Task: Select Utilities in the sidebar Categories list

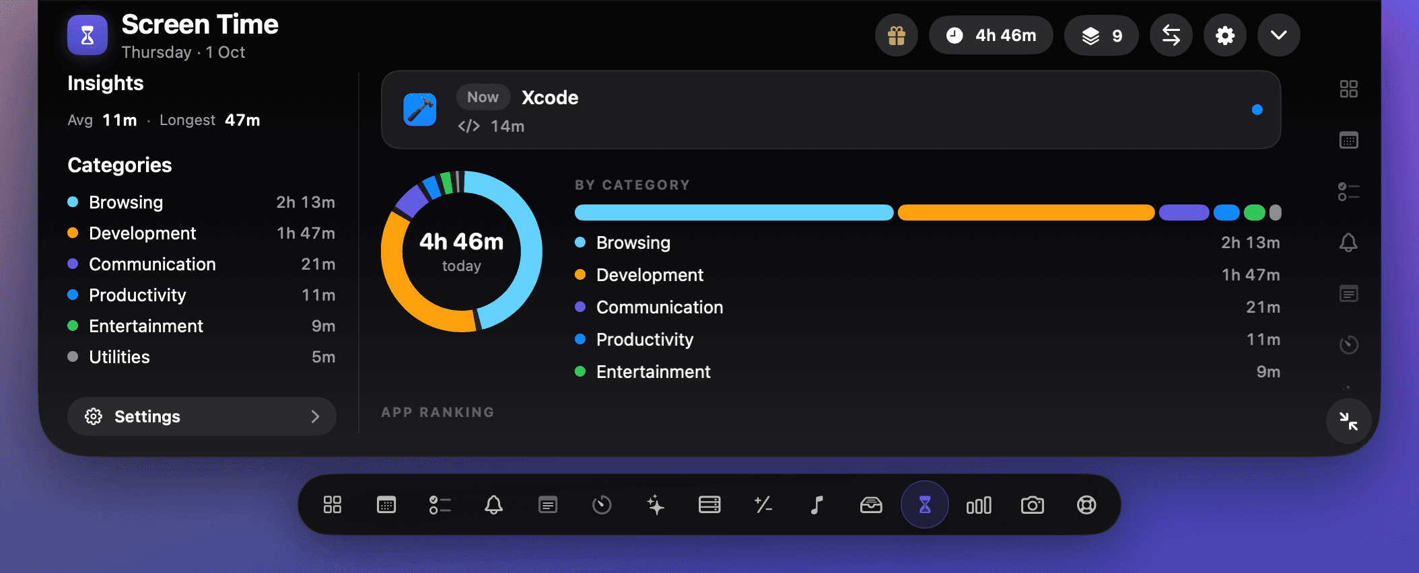Action: point(202,357)
